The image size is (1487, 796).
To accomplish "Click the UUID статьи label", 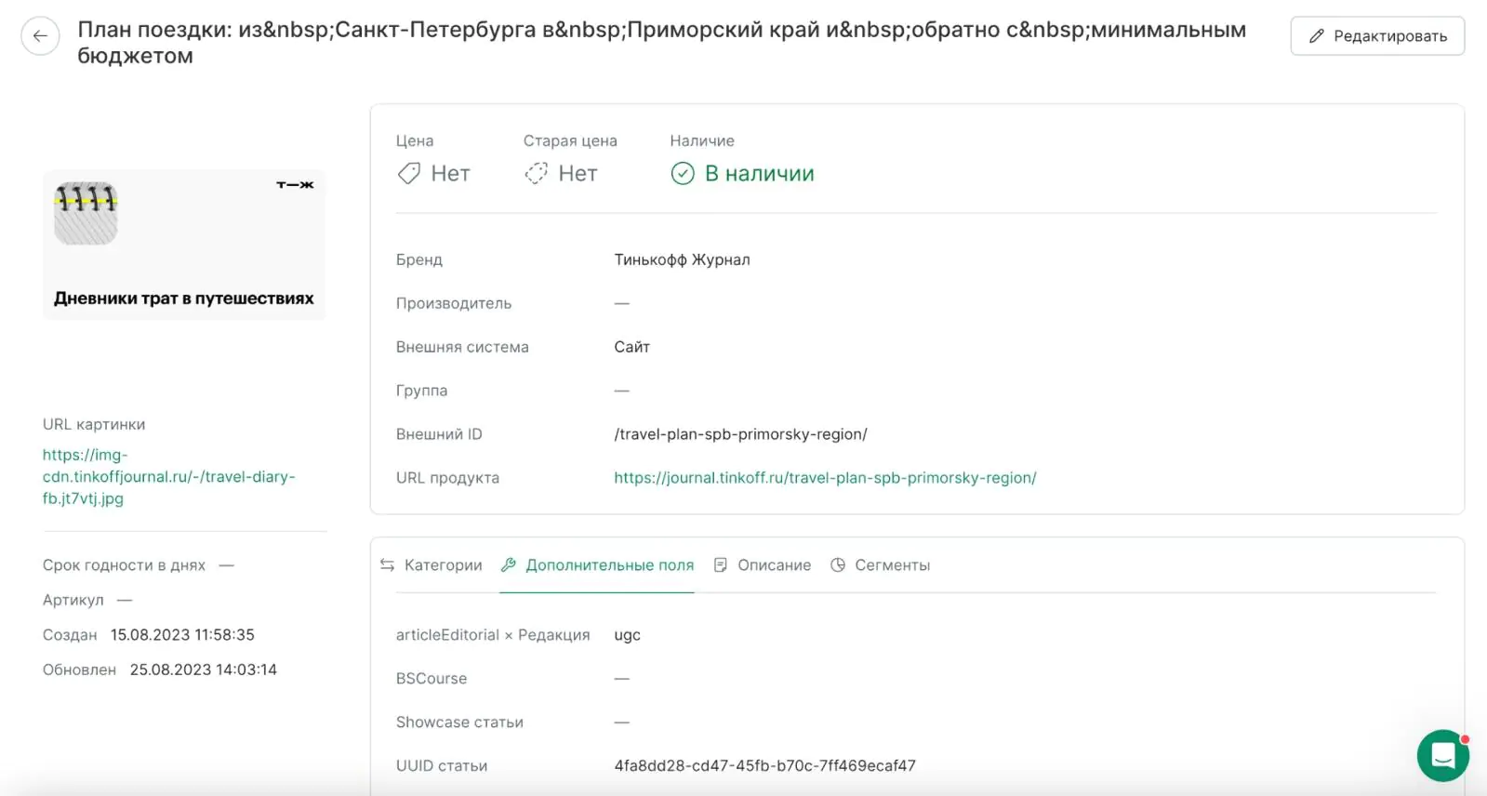I will 442,766.
